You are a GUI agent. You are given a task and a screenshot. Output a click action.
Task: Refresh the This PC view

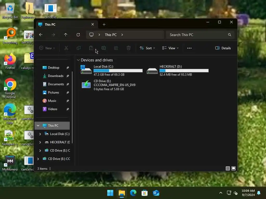[x=78, y=35]
